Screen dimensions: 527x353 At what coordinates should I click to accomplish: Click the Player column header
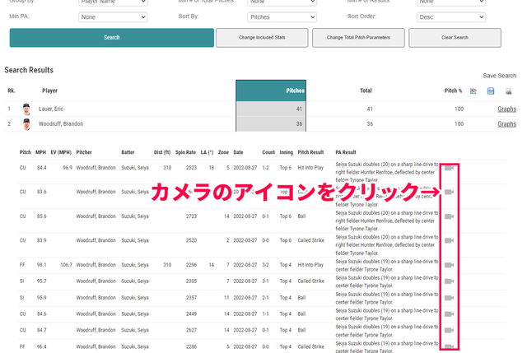click(49, 91)
